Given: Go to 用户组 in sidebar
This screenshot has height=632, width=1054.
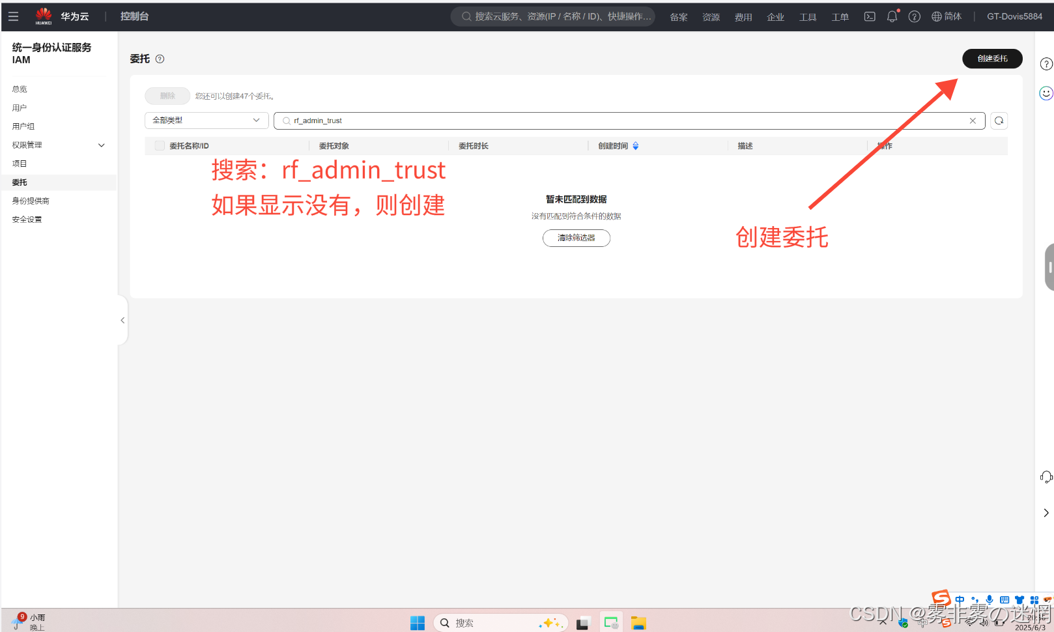Looking at the screenshot, I should coord(23,126).
